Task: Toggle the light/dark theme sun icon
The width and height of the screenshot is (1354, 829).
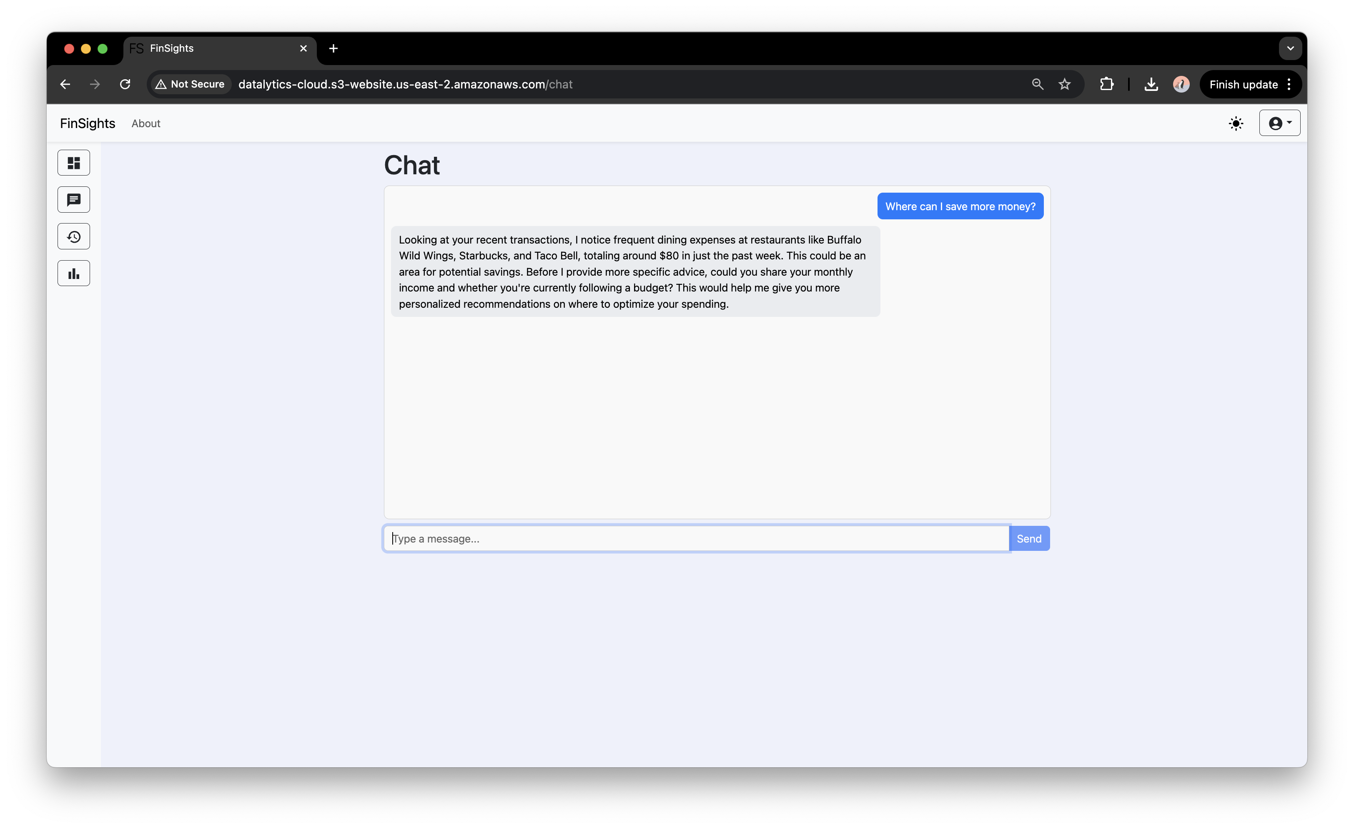Action: click(1236, 123)
